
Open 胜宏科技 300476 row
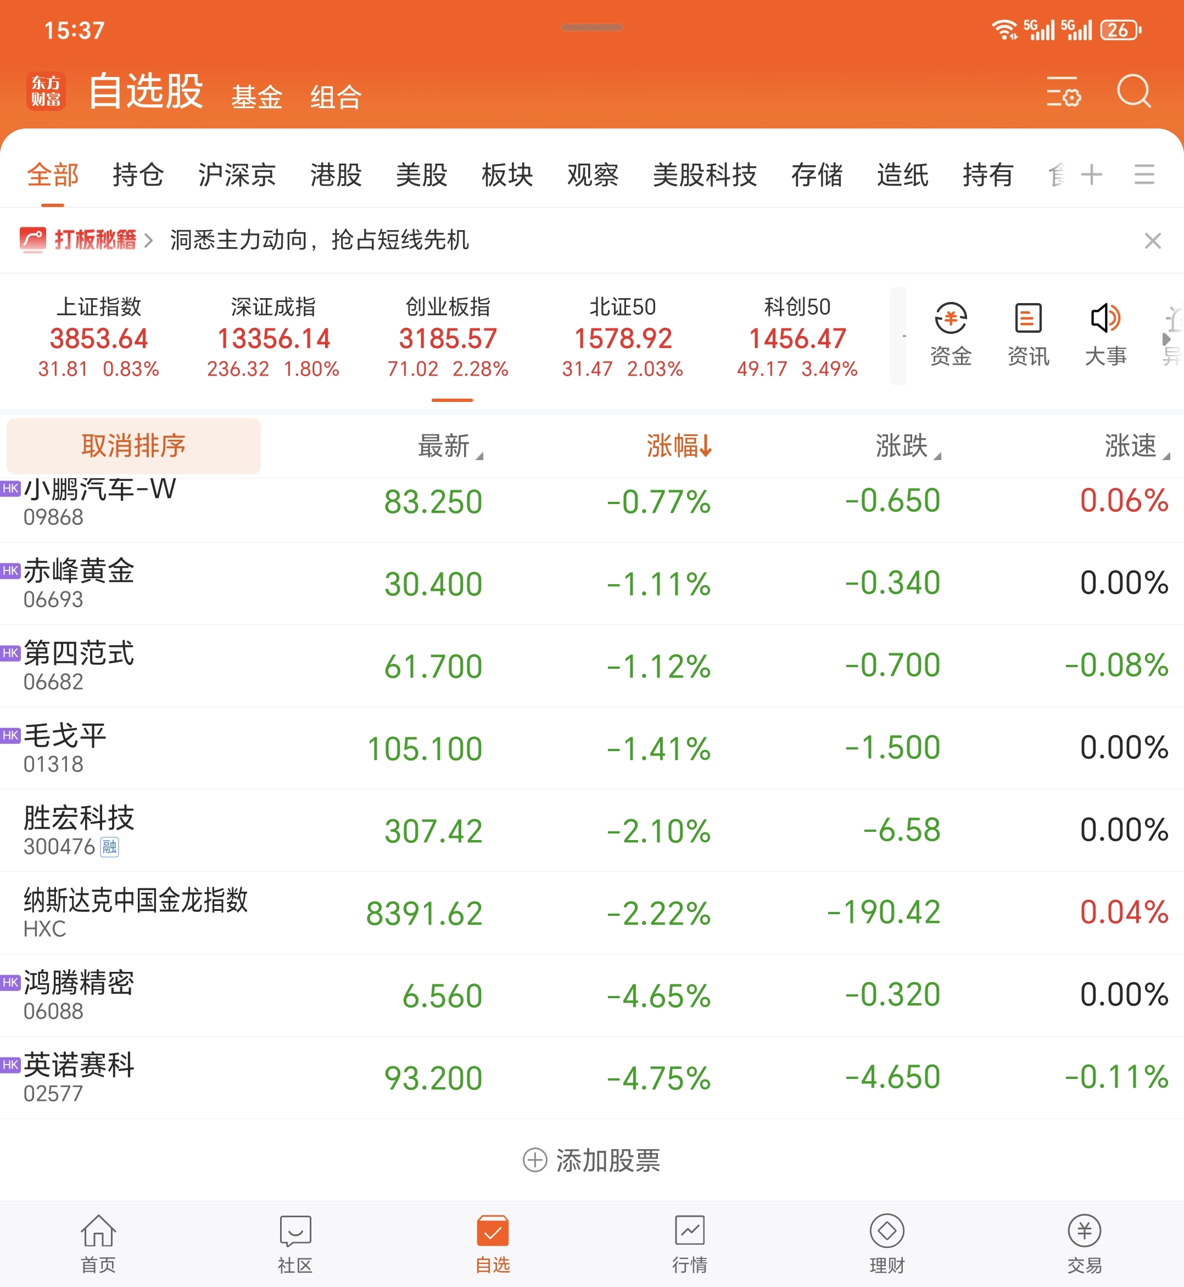[592, 831]
